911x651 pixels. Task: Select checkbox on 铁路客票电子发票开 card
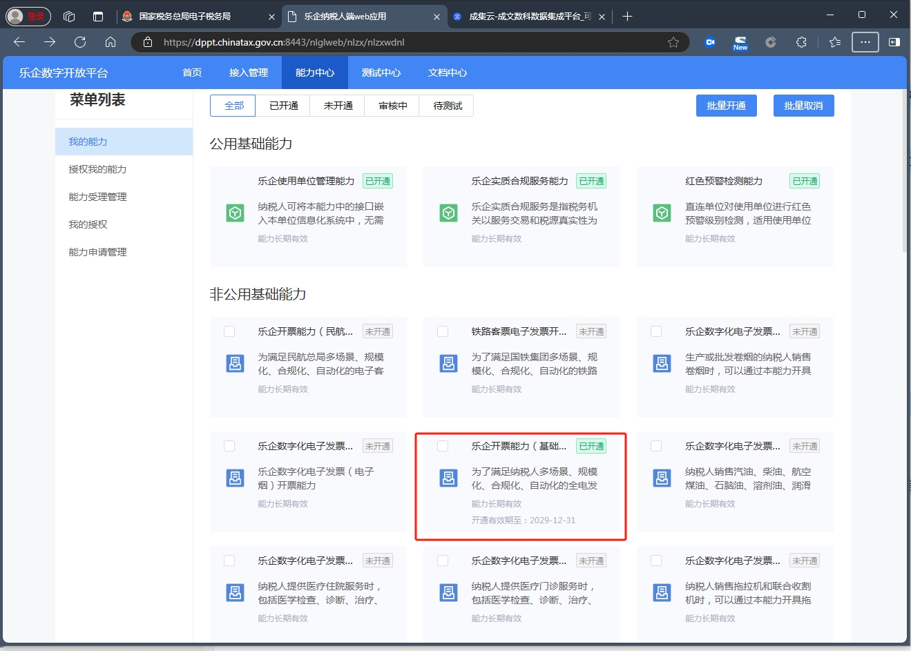click(x=443, y=331)
